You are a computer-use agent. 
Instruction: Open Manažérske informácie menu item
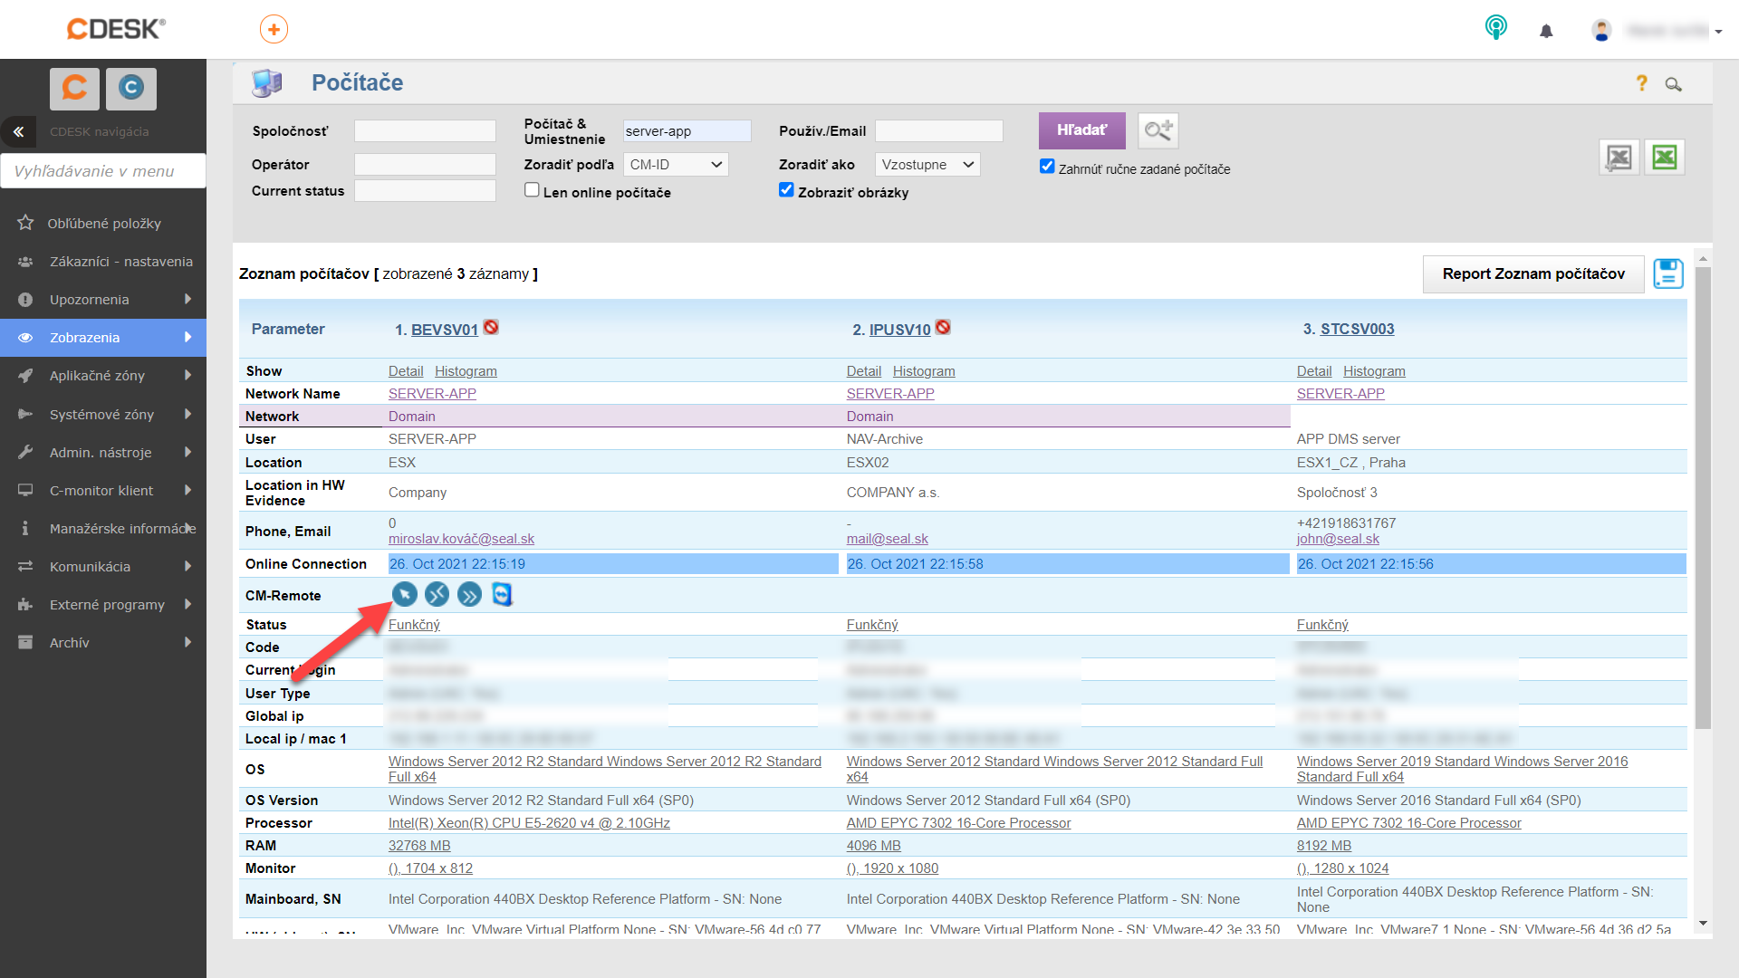click(103, 528)
